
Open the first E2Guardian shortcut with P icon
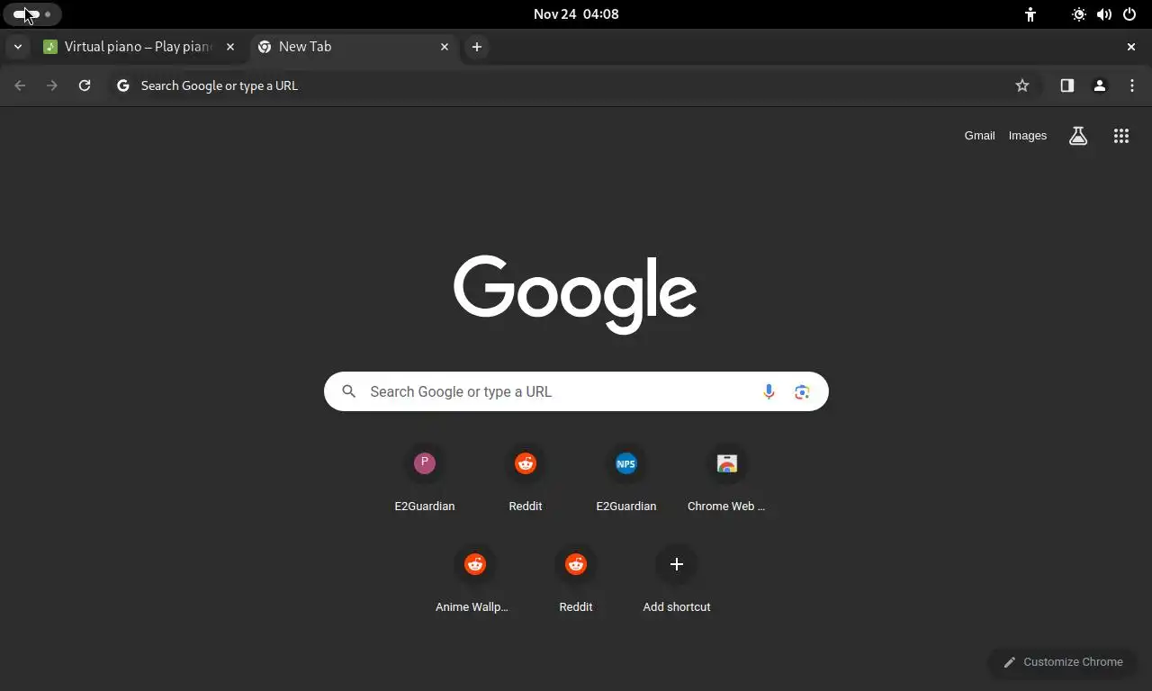click(x=425, y=480)
